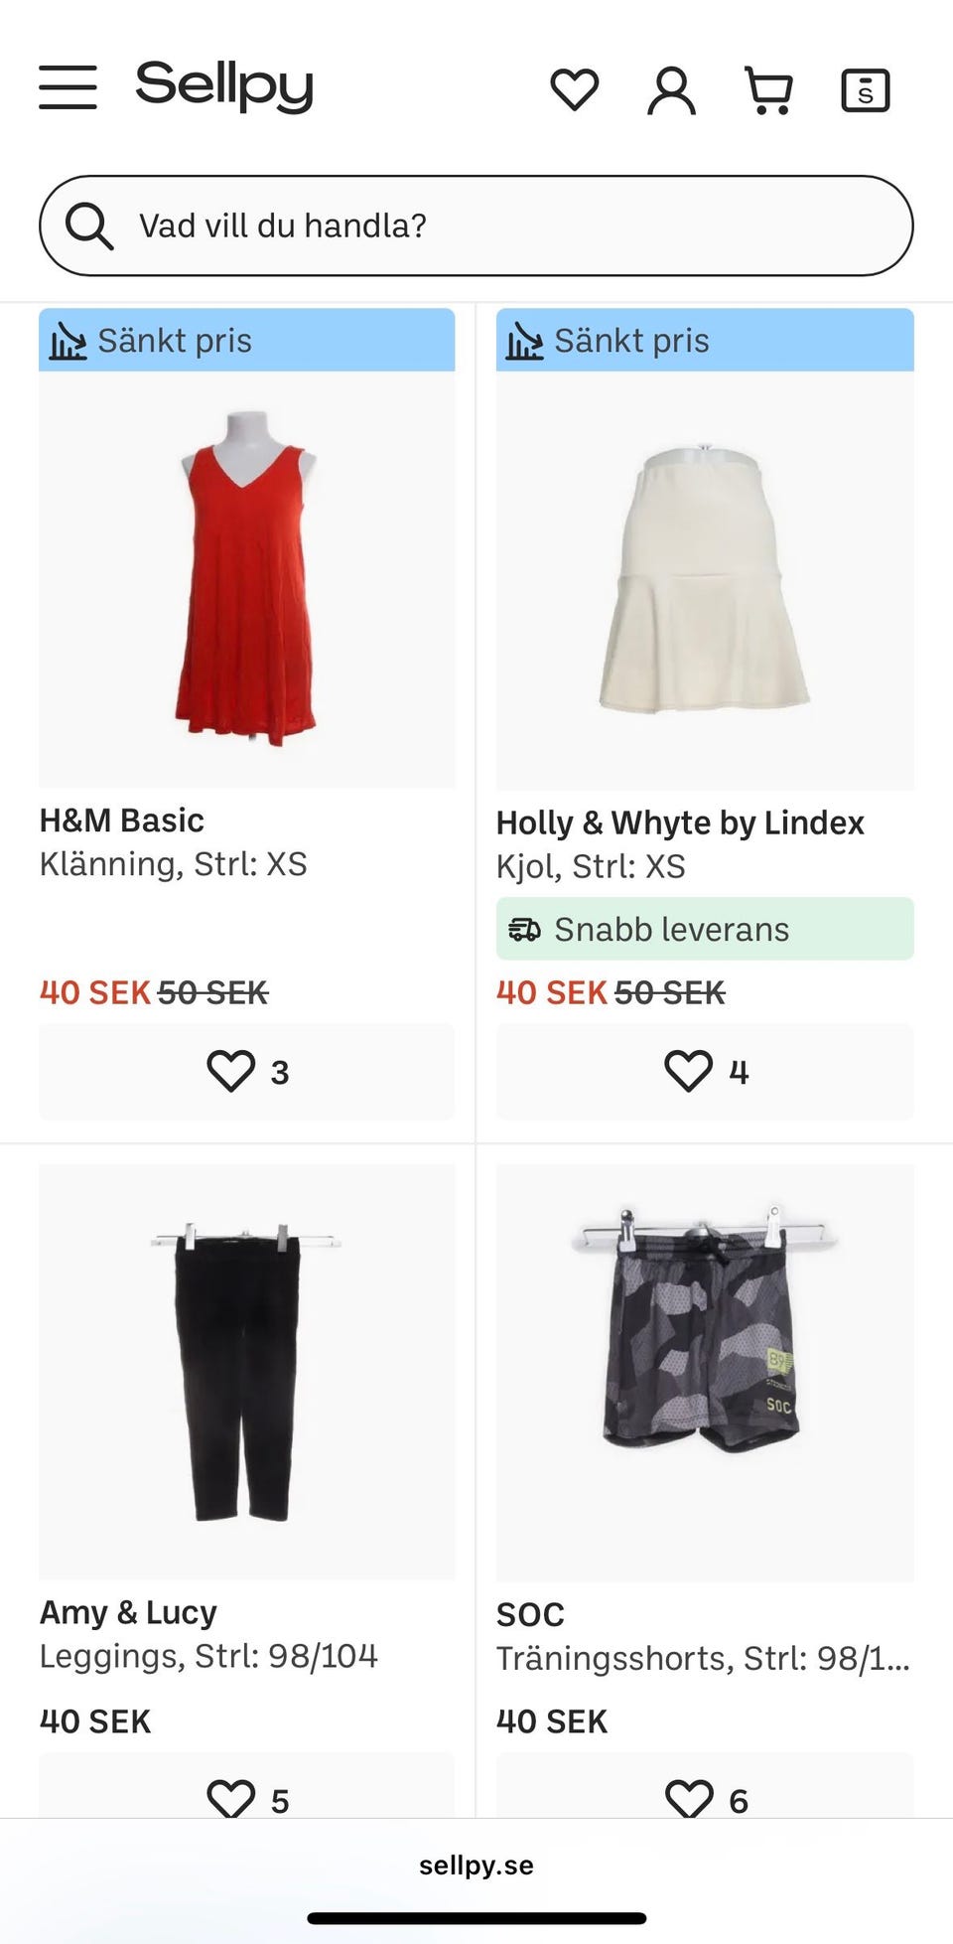Favorite the Amy & Lucy leggings
Viewport: 953px width, 1944px height.
tap(246, 1798)
